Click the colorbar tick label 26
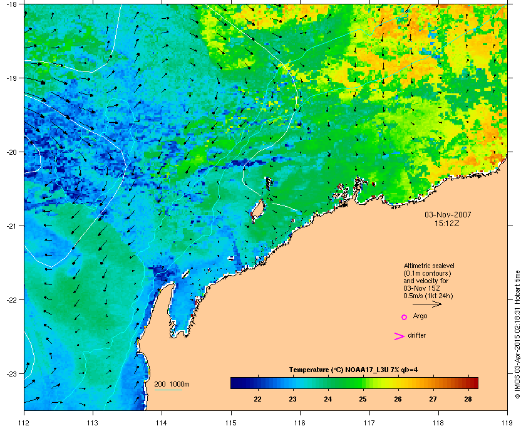 pos(398,399)
